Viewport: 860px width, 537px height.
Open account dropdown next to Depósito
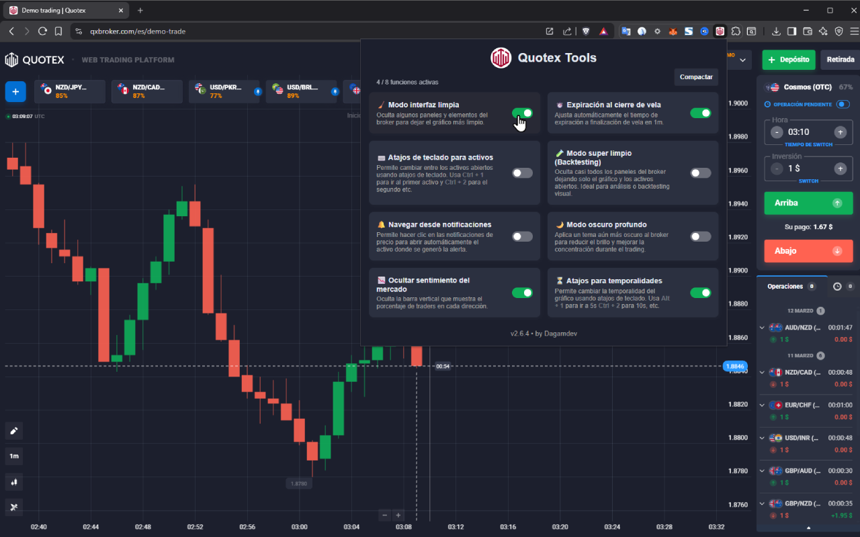click(743, 60)
